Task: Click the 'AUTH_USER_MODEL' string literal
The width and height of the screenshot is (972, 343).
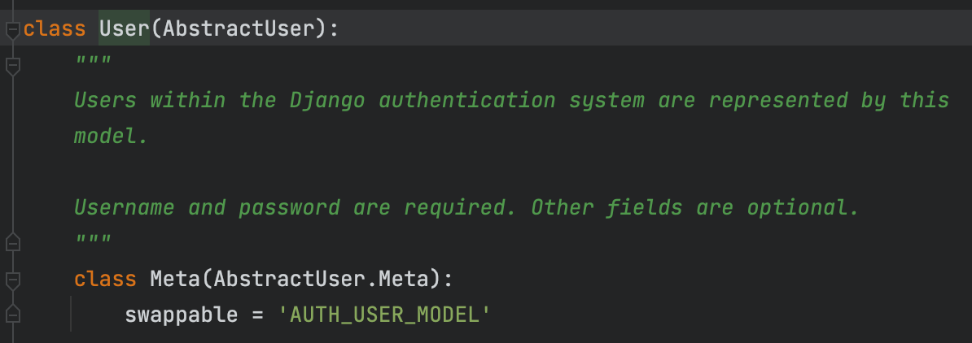Action: [x=384, y=315]
